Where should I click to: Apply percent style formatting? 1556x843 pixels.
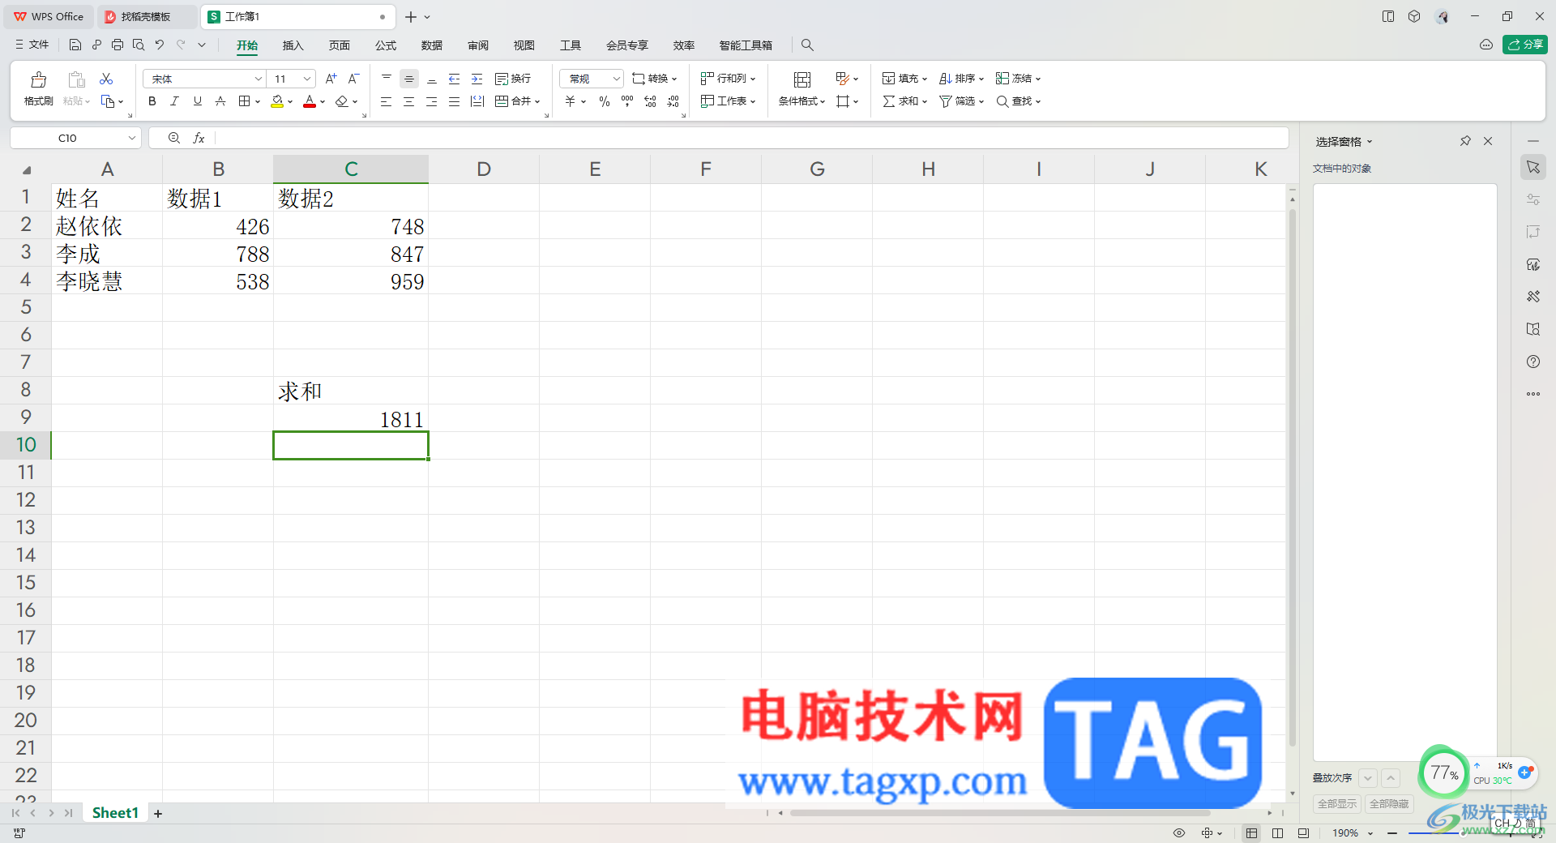tap(605, 101)
